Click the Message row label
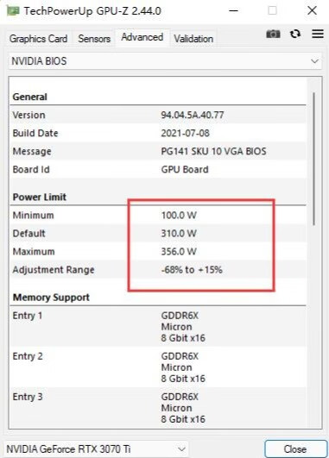 coord(32,151)
